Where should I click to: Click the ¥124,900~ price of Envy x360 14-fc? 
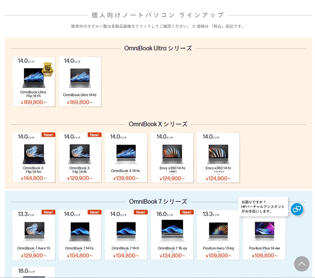tap(219, 178)
